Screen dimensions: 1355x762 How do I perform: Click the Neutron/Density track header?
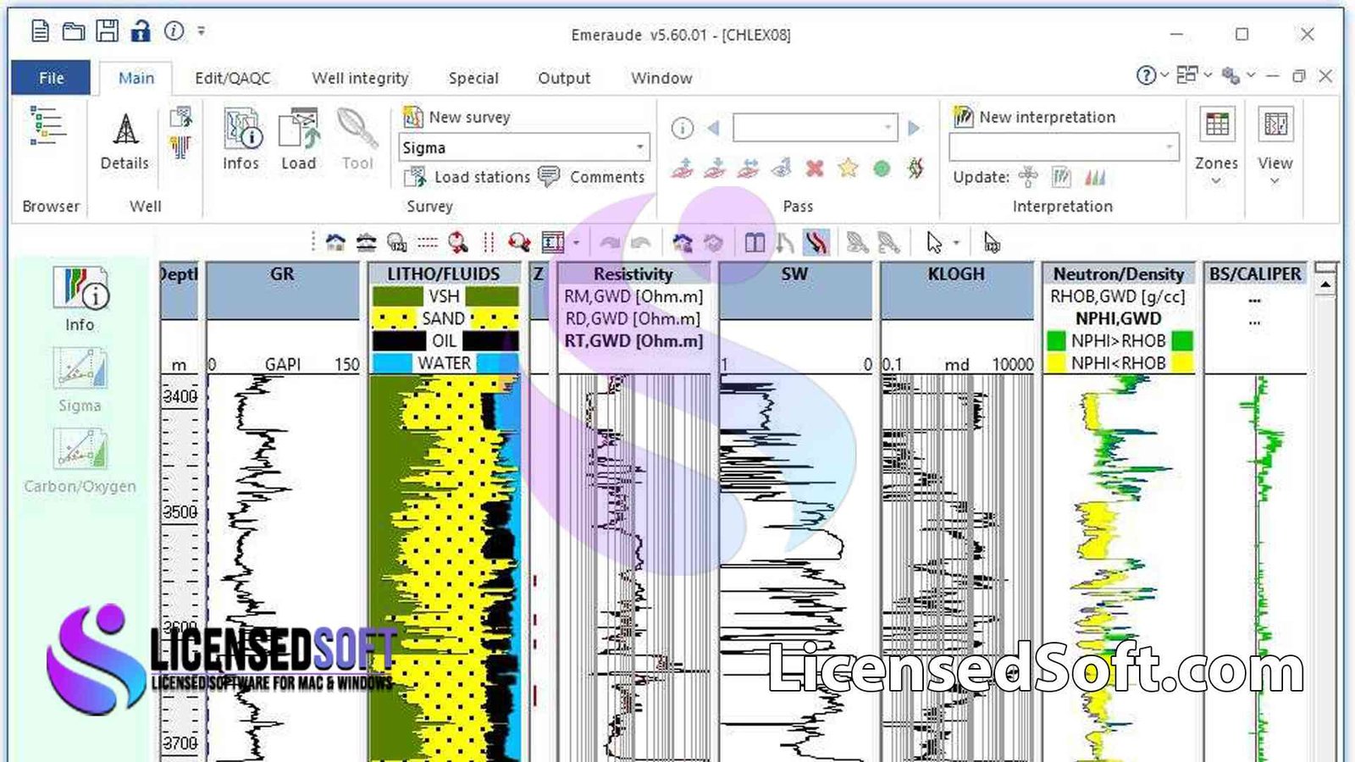[x=1118, y=274]
